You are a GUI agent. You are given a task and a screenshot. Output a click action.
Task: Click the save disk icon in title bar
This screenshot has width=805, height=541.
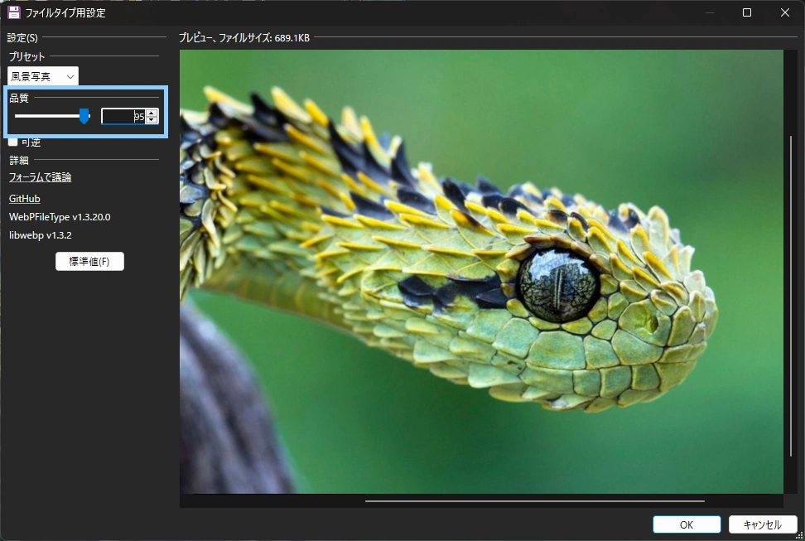pyautogui.click(x=14, y=12)
